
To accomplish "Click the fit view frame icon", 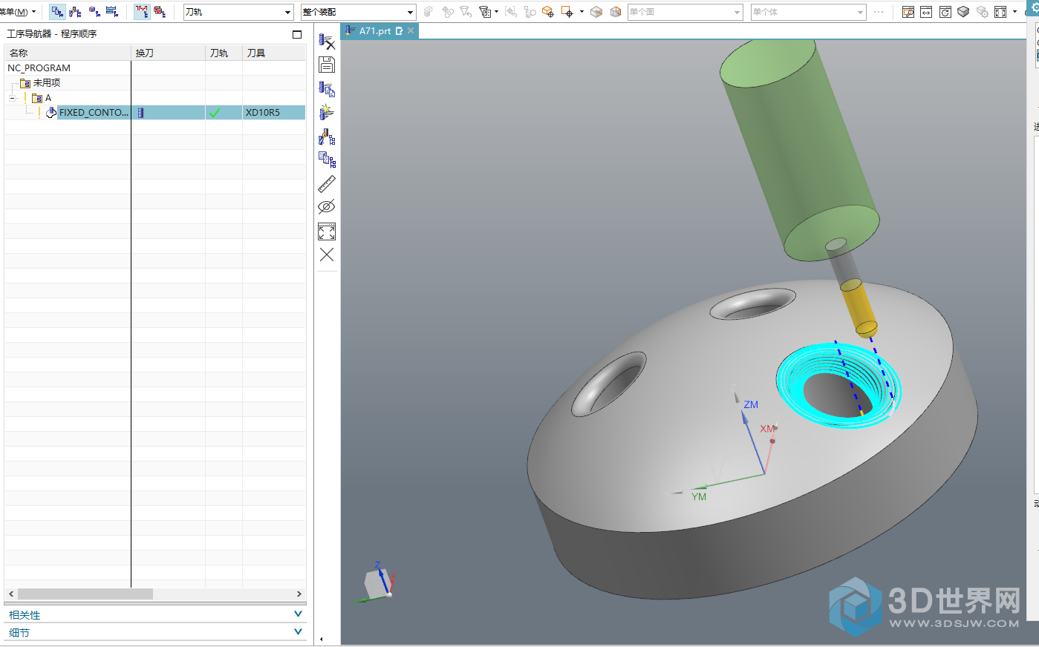I will [1000, 12].
